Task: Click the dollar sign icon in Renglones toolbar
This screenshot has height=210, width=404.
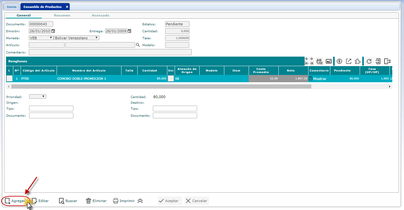Action: 339,61
